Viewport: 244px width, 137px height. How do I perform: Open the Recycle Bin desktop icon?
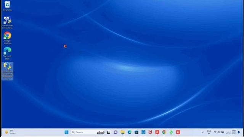pos(7,6)
